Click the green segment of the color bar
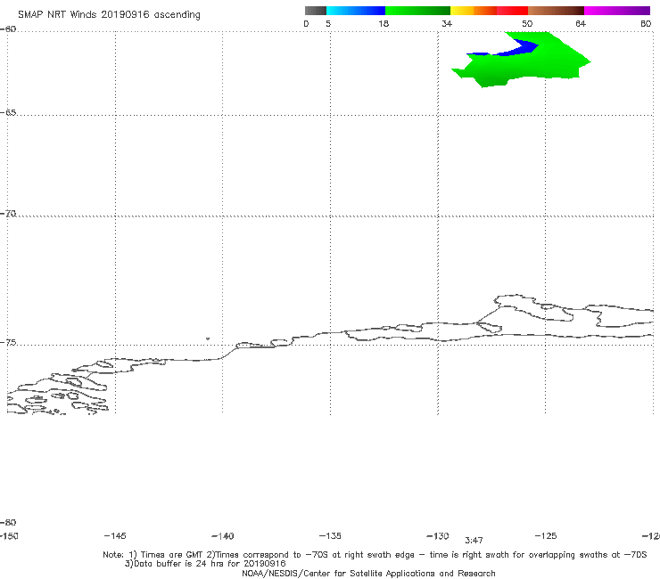Viewport: 660px width, 579px height. click(x=418, y=11)
